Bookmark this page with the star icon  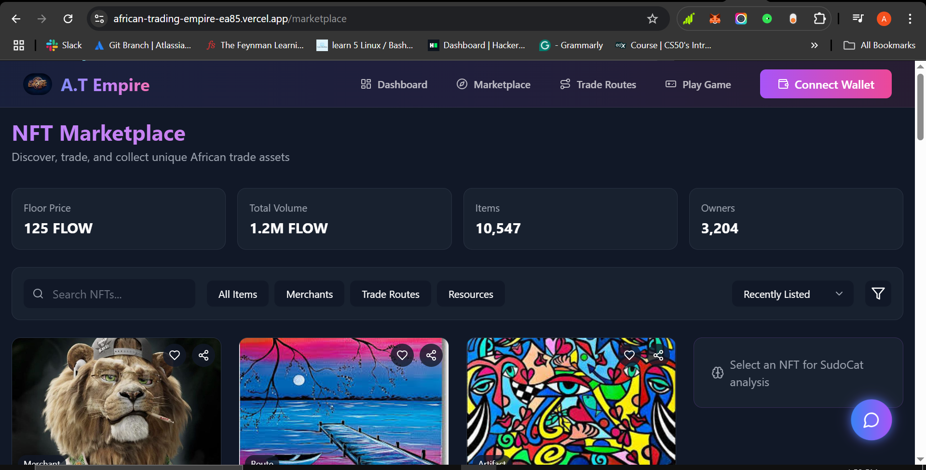(653, 19)
